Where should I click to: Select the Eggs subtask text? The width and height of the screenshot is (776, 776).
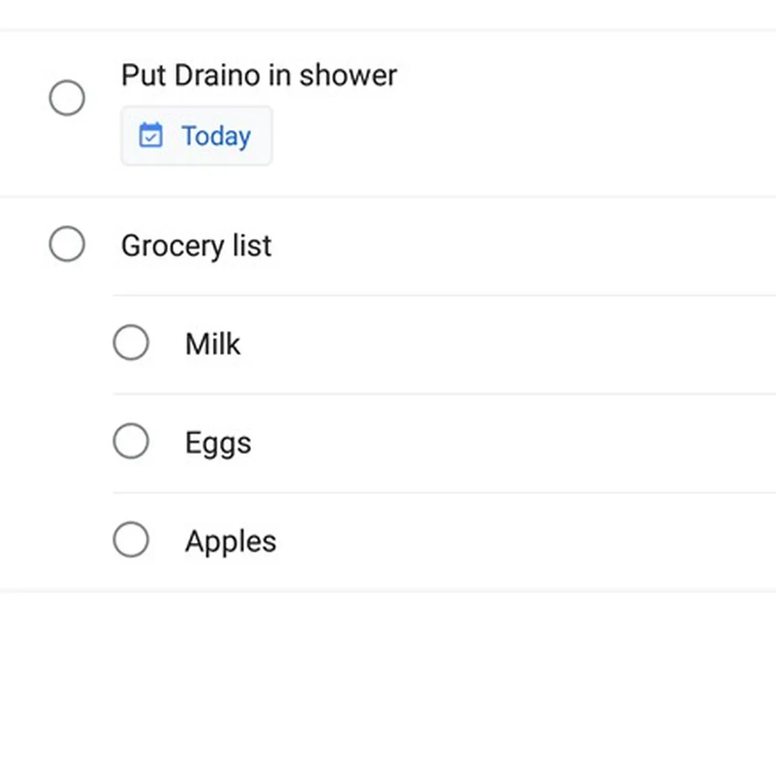pyautogui.click(x=218, y=444)
